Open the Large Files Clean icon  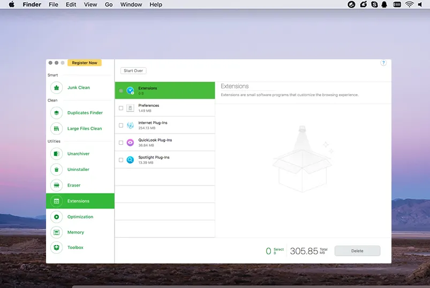pos(57,129)
